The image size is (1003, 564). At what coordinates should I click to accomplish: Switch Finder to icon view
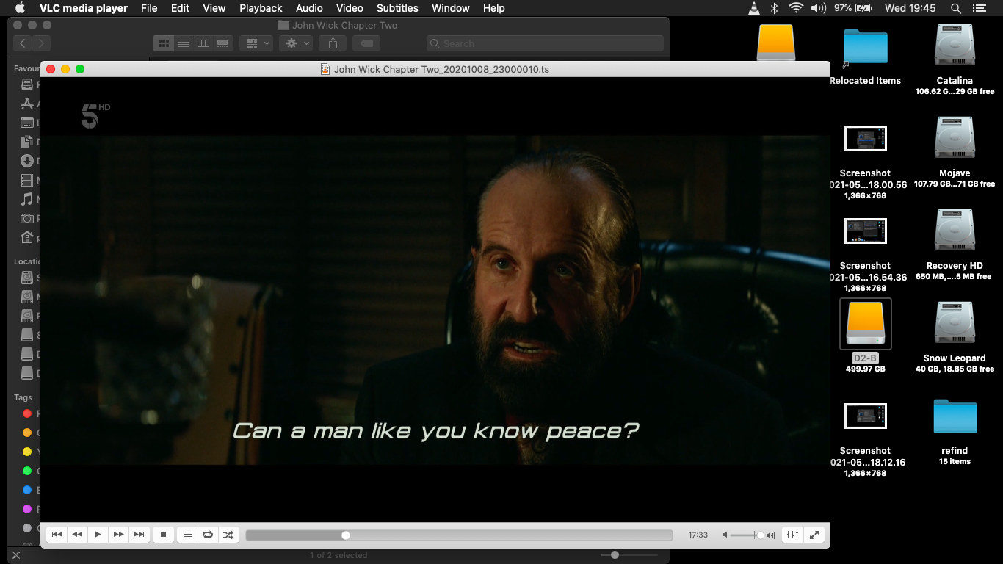coord(164,43)
